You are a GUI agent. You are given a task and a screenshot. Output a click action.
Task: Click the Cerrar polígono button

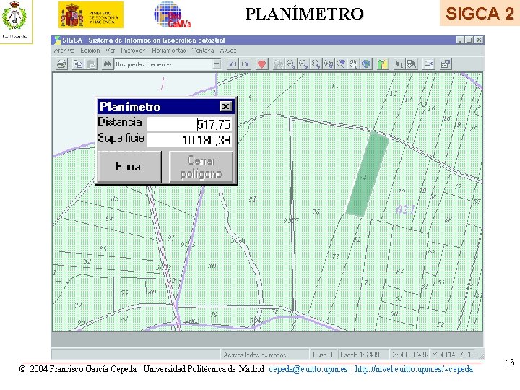[x=201, y=167]
